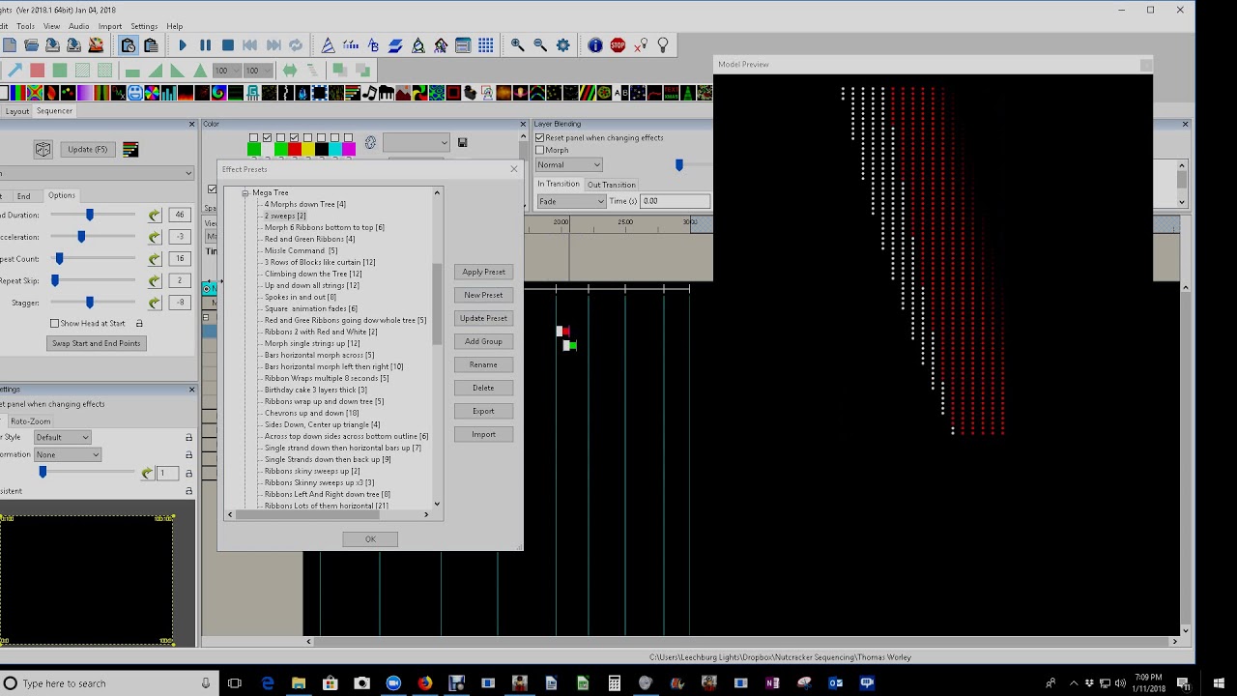This screenshot has height=696, width=1237.
Task: Open the empty palette dropdown in Color panel
Action: tap(417, 143)
